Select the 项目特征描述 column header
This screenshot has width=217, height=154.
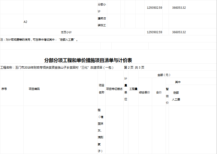pos(114,89)
